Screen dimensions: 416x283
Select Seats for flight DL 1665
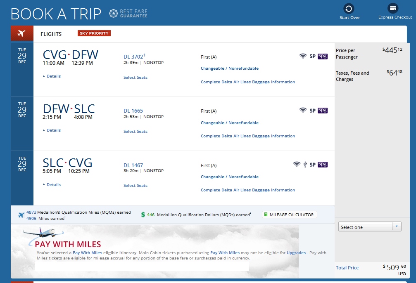(135, 132)
